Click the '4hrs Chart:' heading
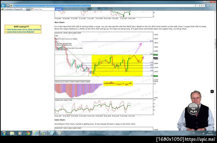The height and width of the screenshot is (143, 217). pos(60,22)
